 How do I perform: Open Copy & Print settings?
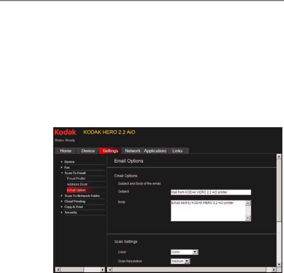pos(73,207)
